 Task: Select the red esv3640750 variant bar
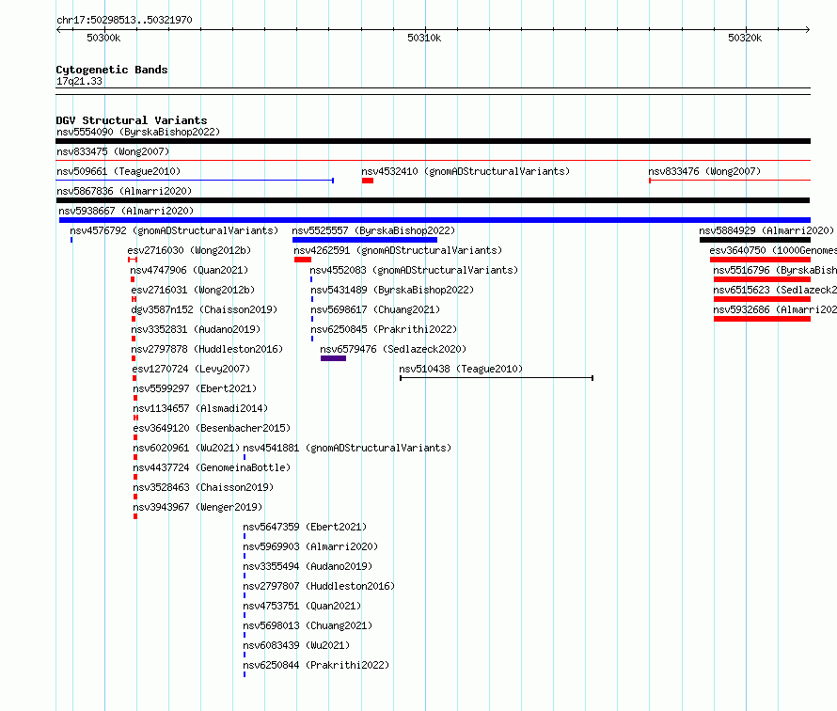[x=760, y=260]
